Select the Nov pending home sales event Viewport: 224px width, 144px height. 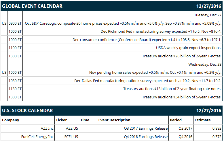point(155,72)
